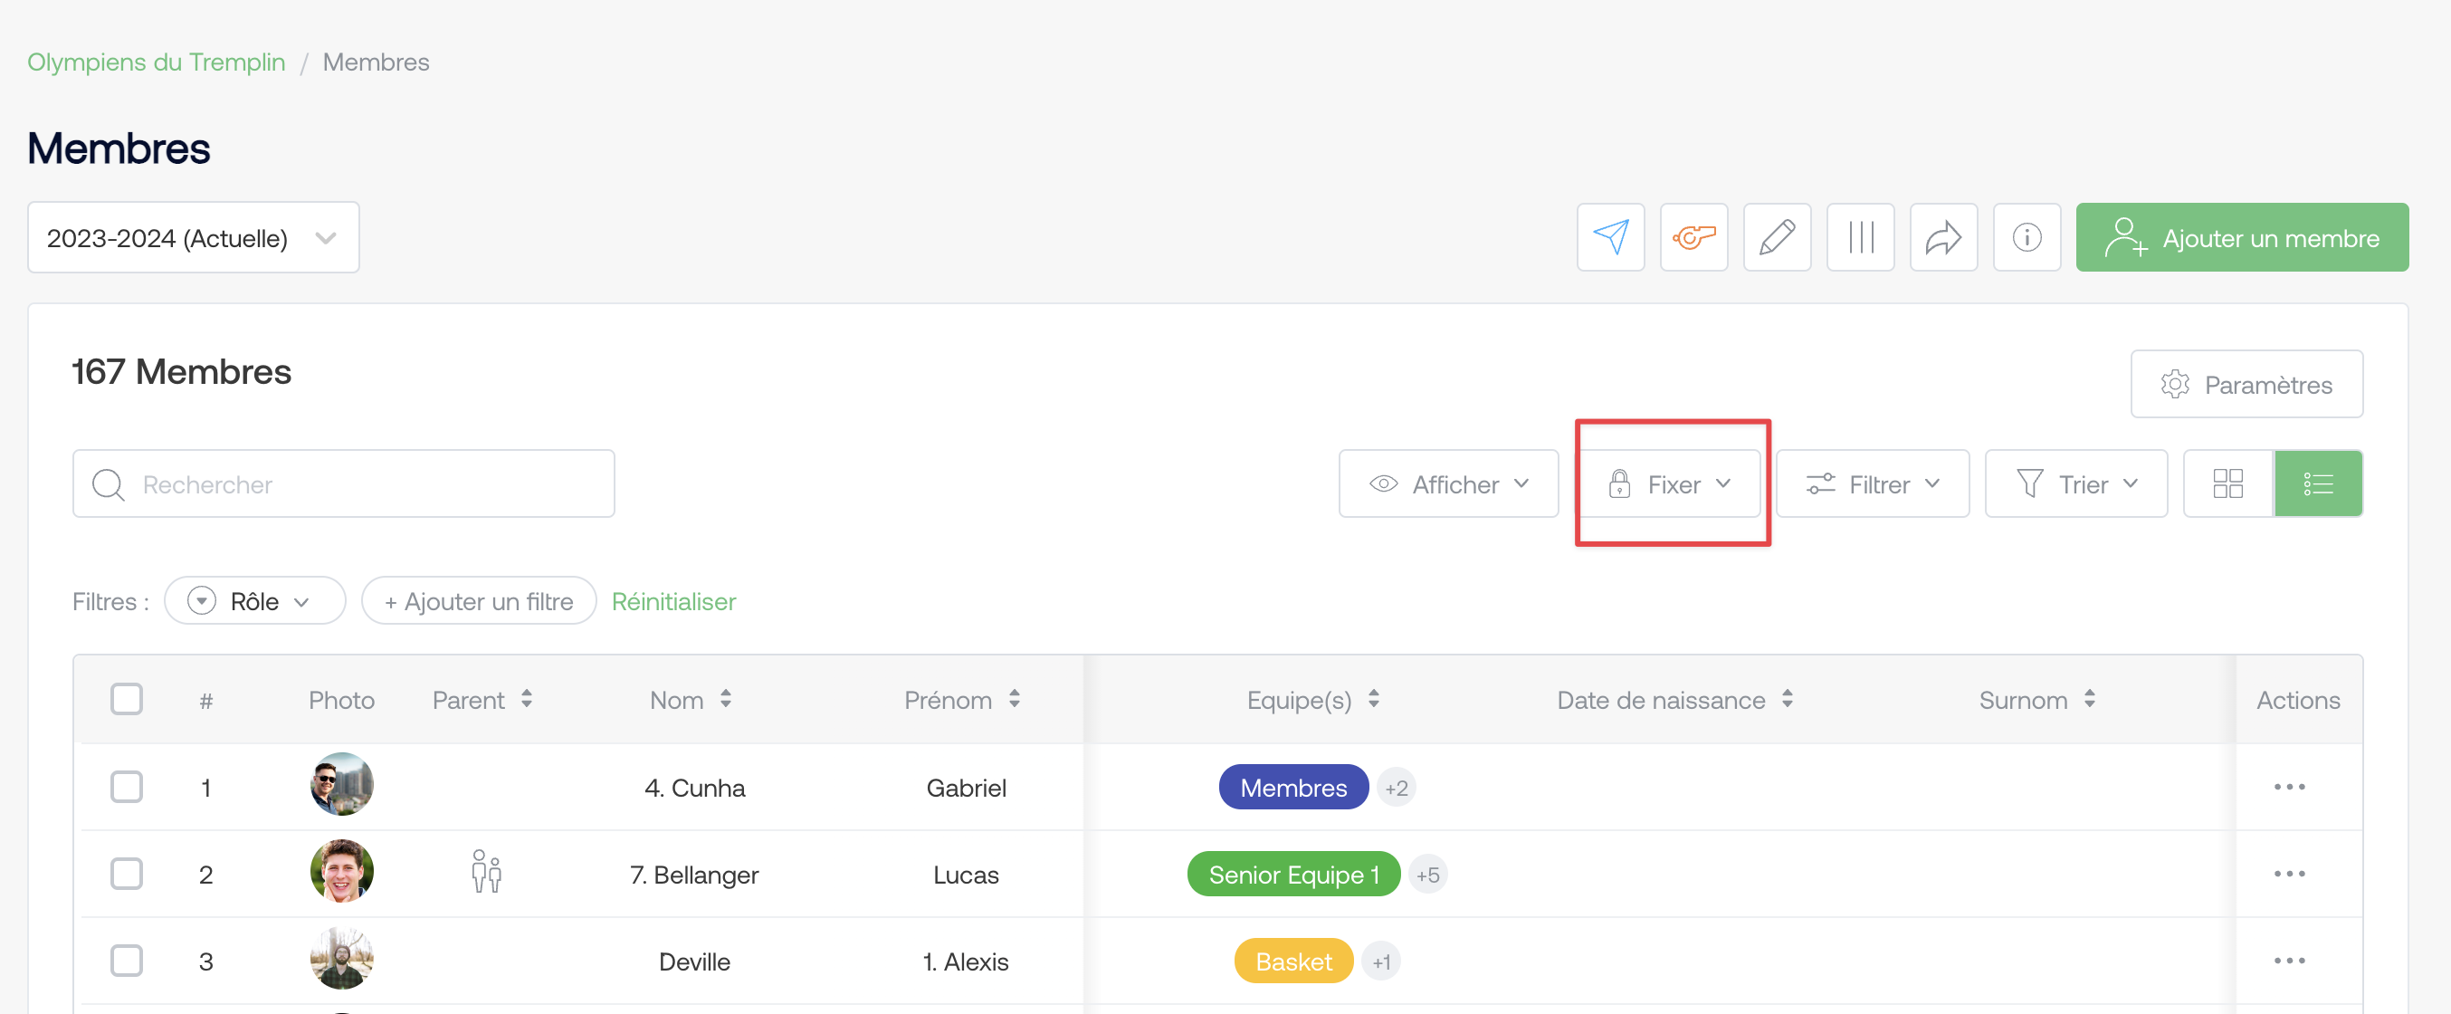This screenshot has height=1014, width=2451.
Task: Click the orange whistle icon
Action: pyautogui.click(x=1693, y=237)
